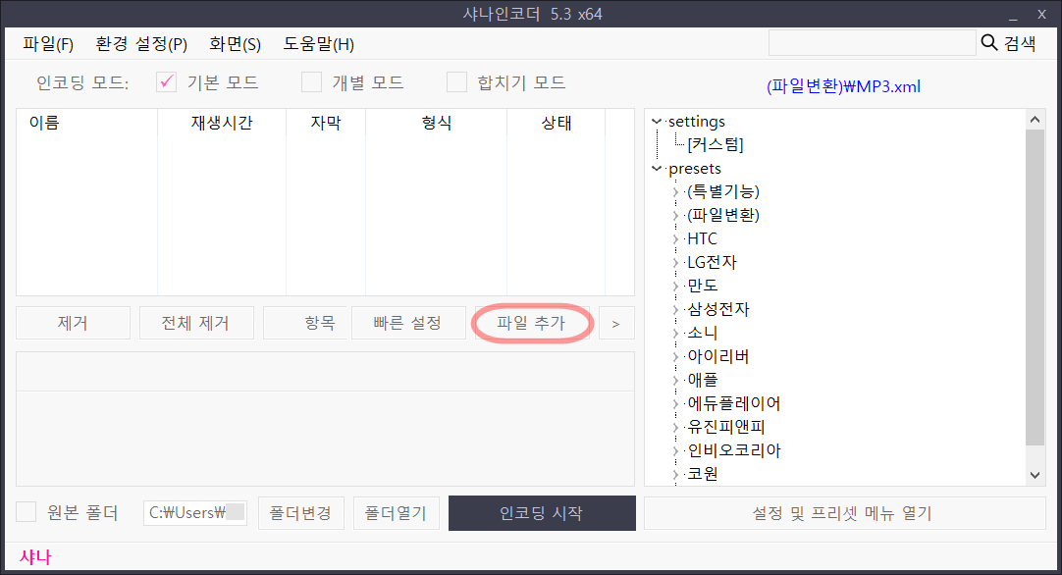Toggle the 기본 모드 checkbox

point(166,82)
